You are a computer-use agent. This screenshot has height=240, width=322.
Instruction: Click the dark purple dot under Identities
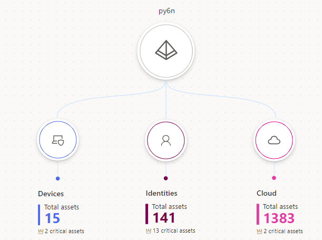pyautogui.click(x=165, y=178)
